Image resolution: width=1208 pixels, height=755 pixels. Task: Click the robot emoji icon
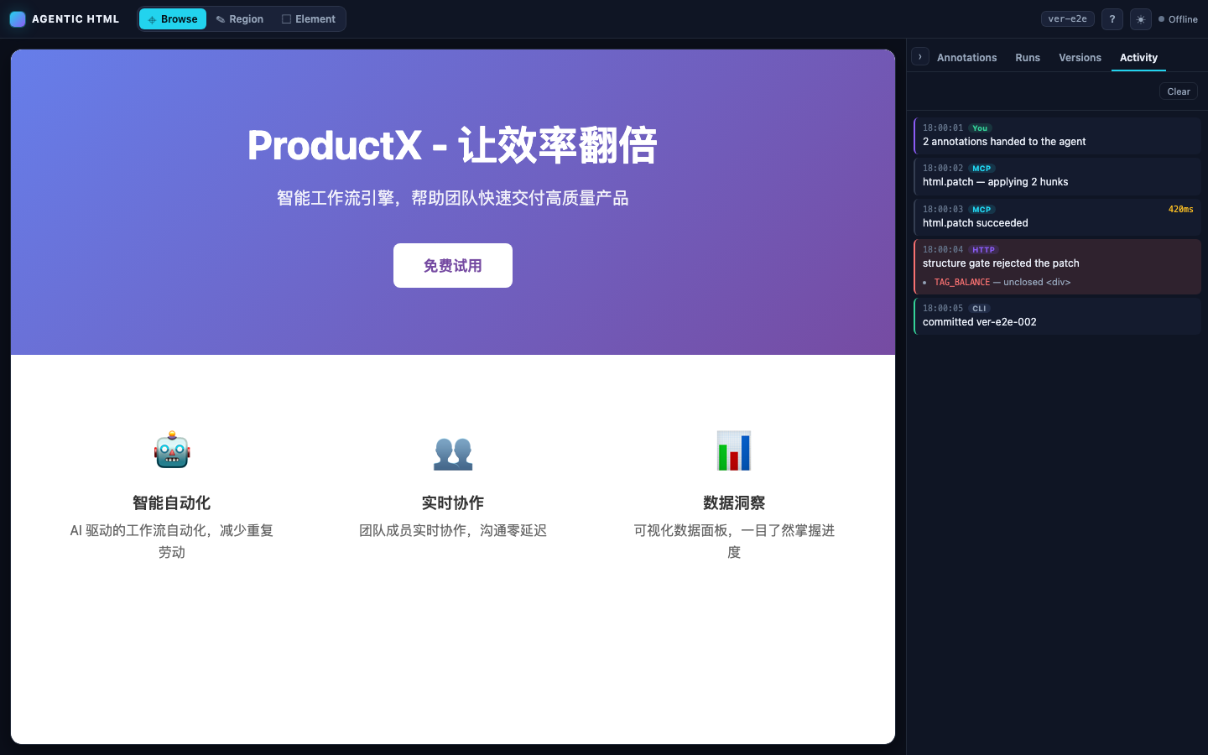coord(172,450)
